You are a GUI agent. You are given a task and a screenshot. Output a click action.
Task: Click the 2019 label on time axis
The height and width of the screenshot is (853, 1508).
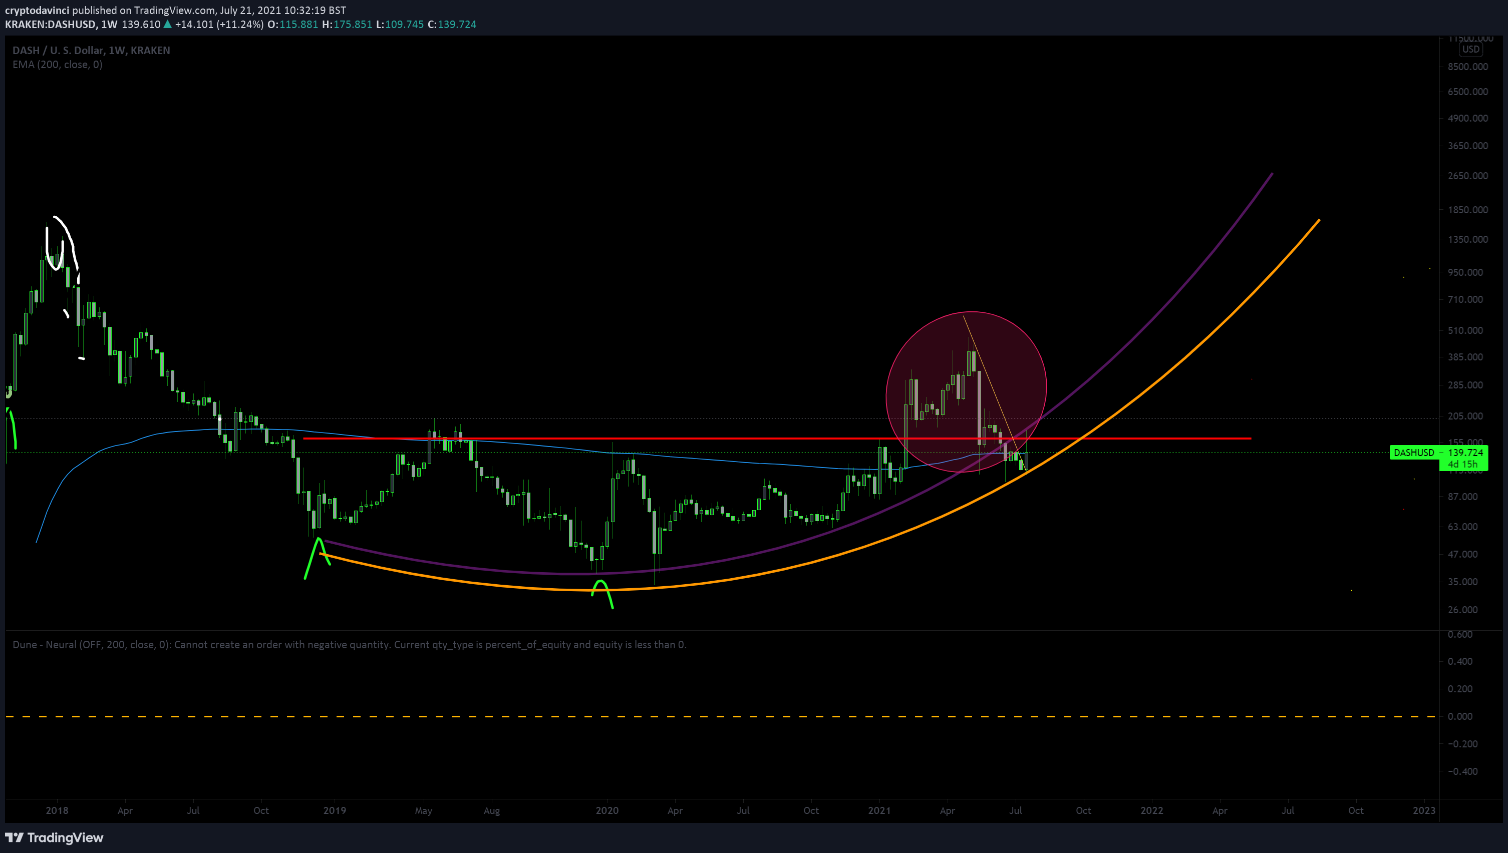tap(335, 810)
